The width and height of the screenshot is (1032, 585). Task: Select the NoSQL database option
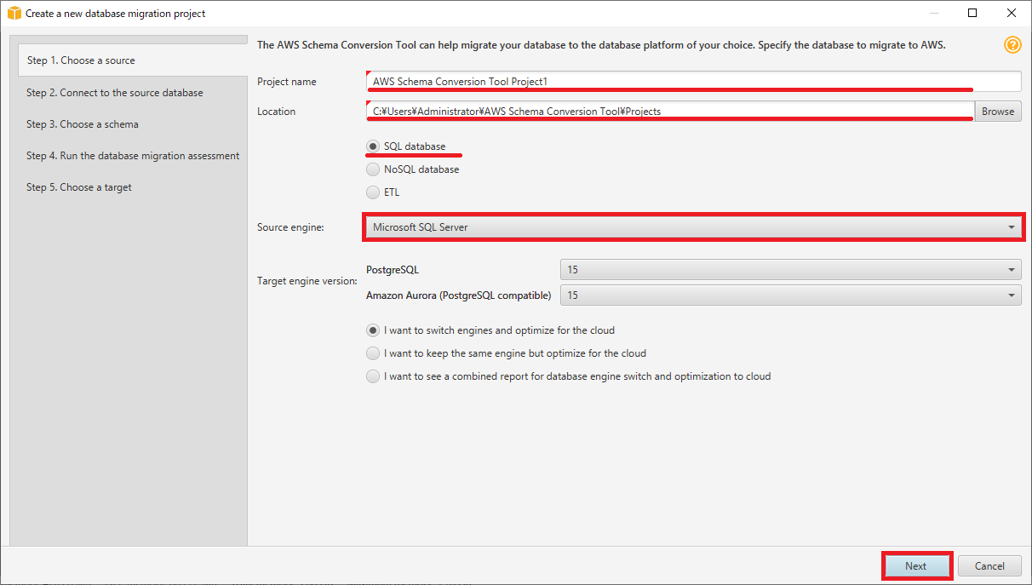point(373,169)
